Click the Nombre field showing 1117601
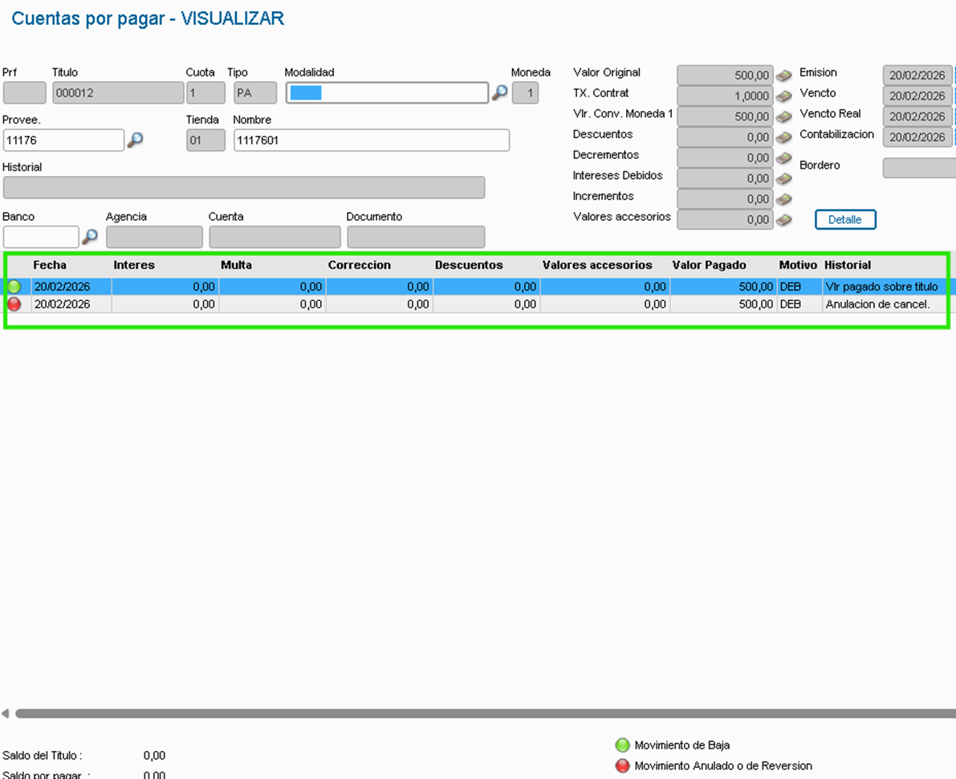Image resolution: width=956 pixels, height=779 pixels. [372, 141]
